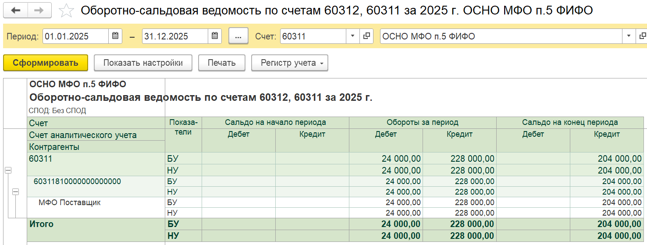Add report to favorites with star icon
The height and width of the screenshot is (245, 647).
click(66, 11)
